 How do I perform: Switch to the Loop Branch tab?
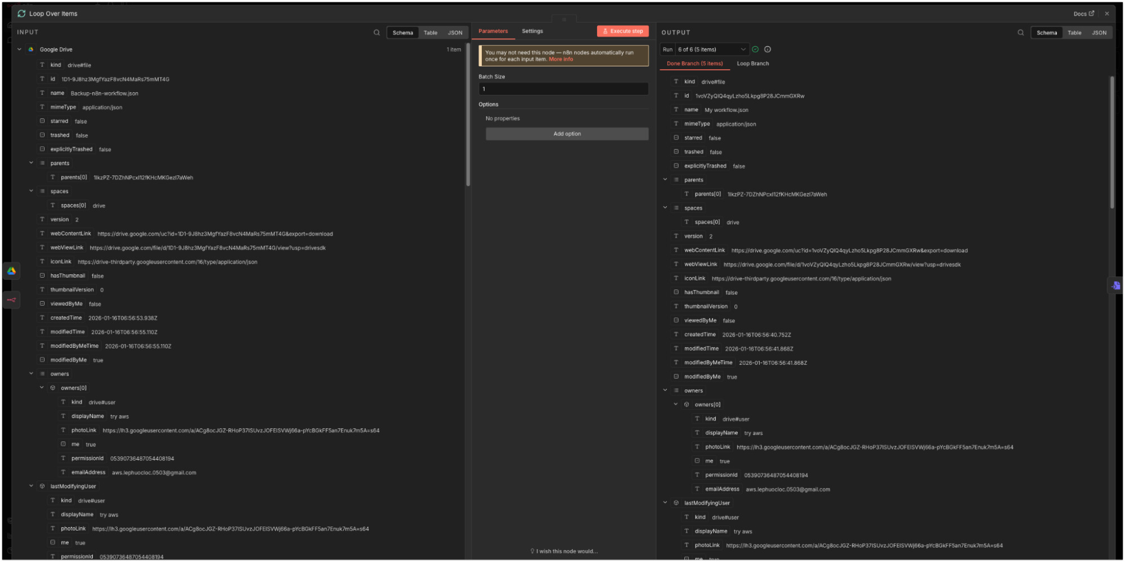pos(752,64)
